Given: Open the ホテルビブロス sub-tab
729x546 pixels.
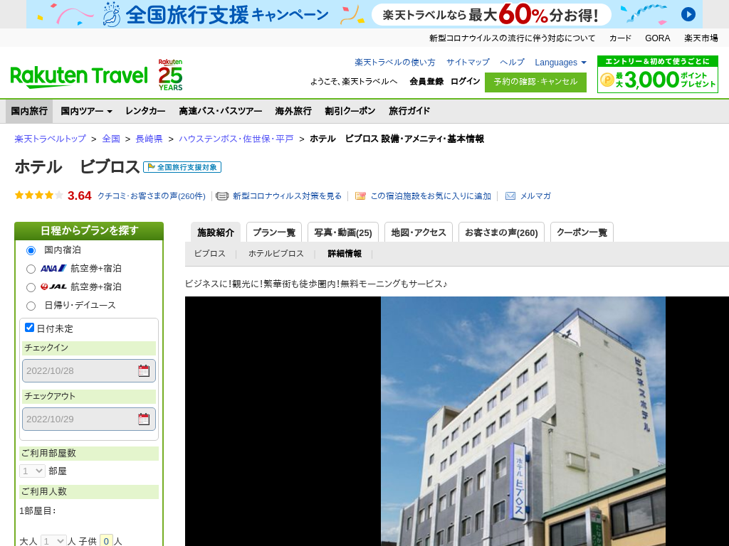Looking at the screenshot, I should point(276,254).
